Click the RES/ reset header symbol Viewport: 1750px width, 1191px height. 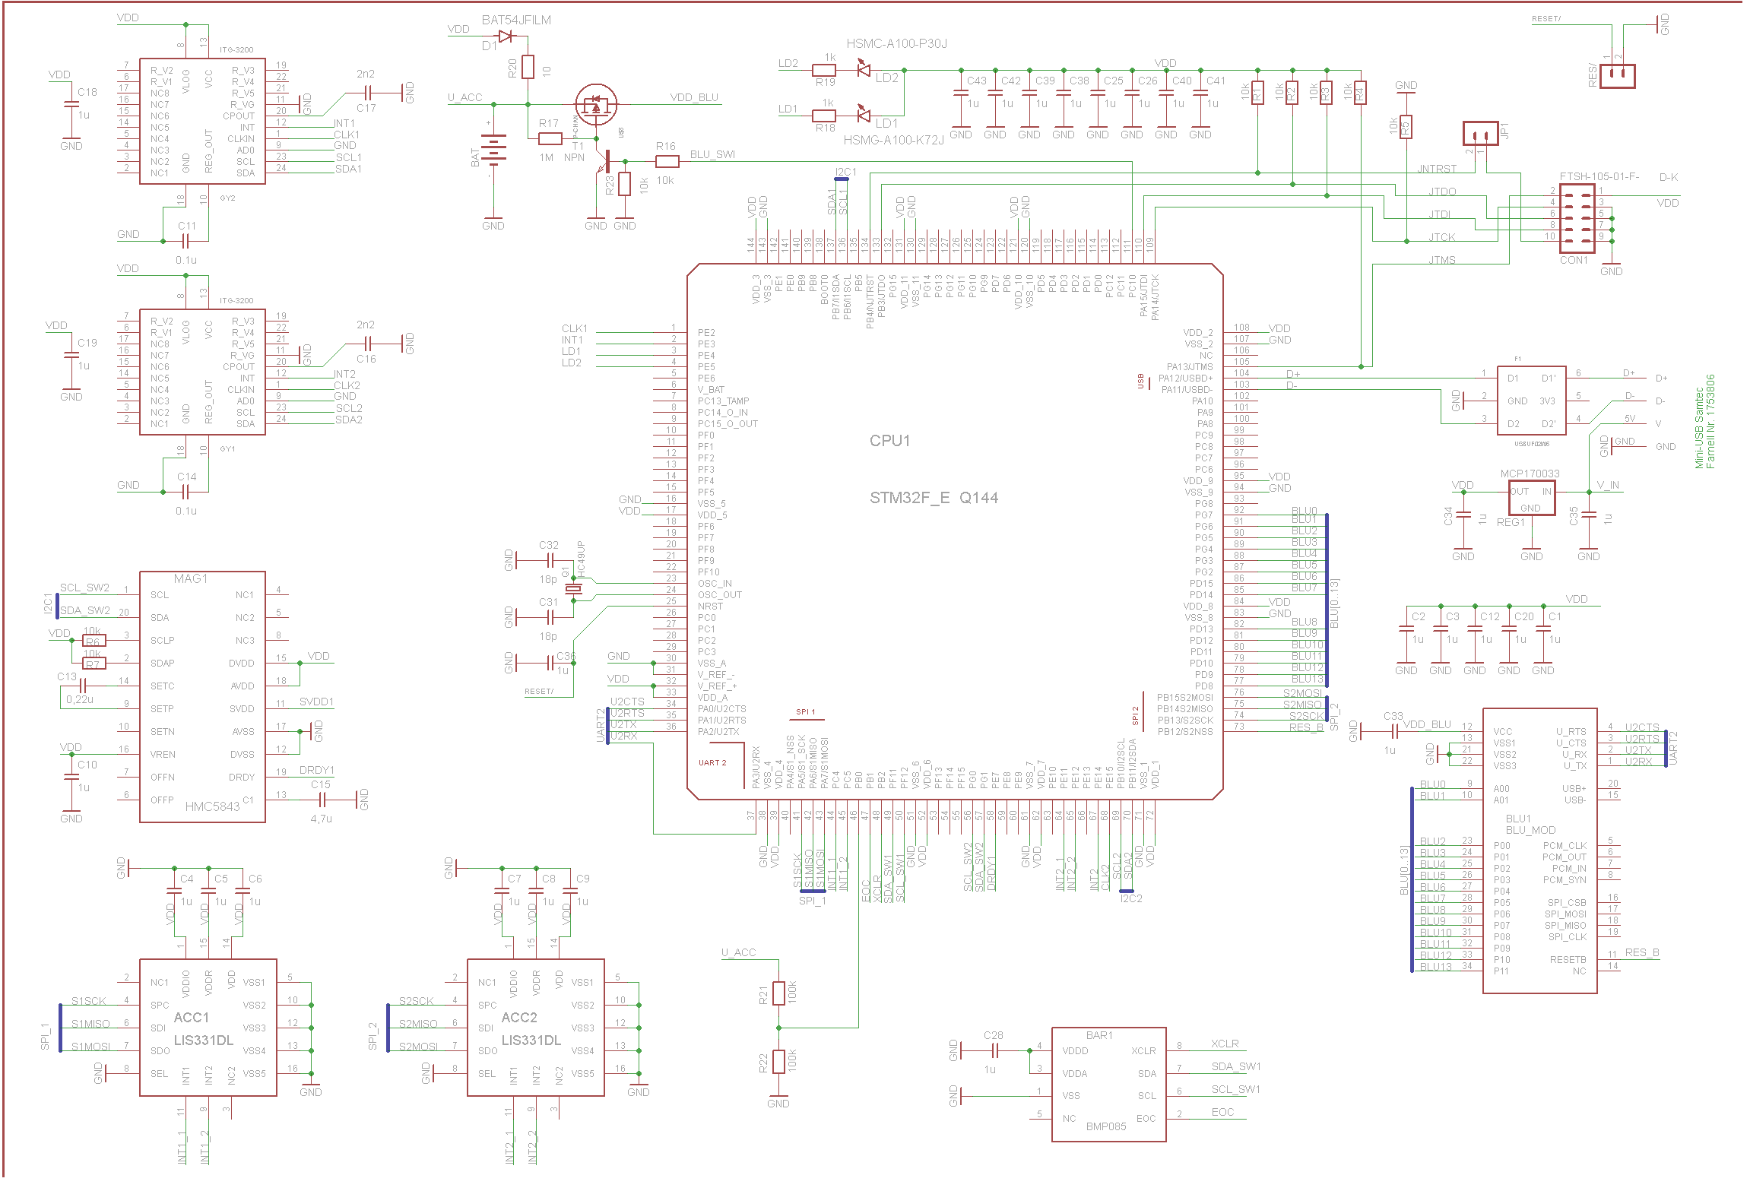(x=1617, y=75)
